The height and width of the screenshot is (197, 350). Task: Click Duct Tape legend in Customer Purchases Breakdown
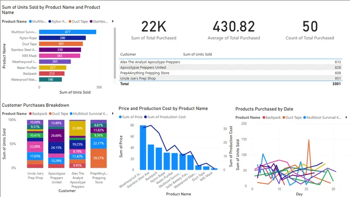(59, 113)
